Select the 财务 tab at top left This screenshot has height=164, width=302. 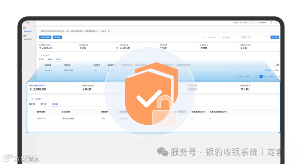27,23
